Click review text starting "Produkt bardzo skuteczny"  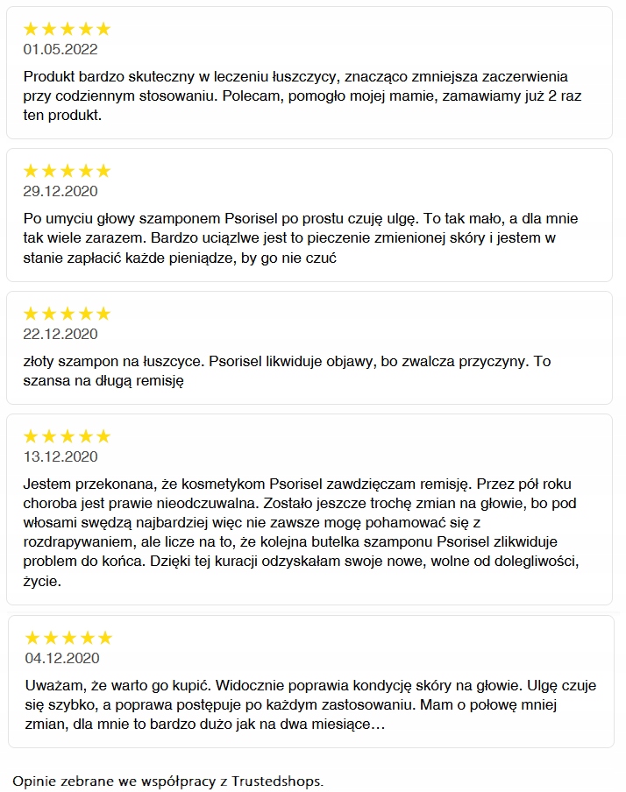302,95
